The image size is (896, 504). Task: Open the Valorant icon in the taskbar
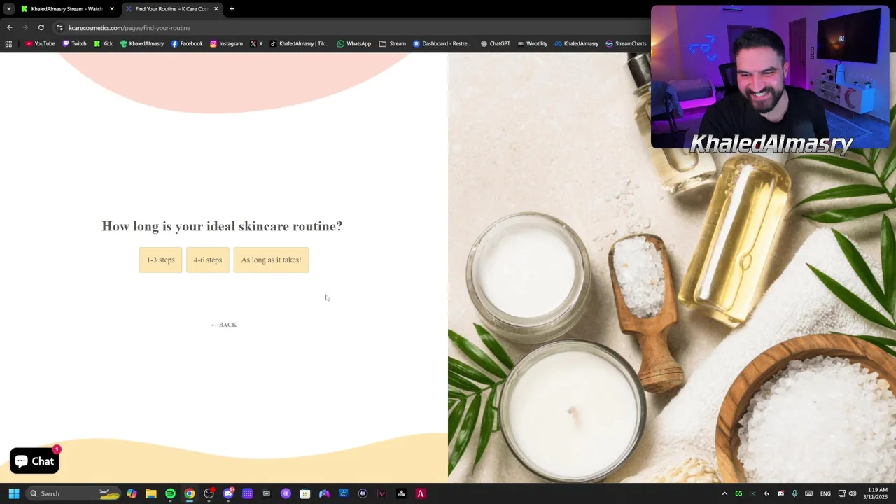[x=382, y=493]
